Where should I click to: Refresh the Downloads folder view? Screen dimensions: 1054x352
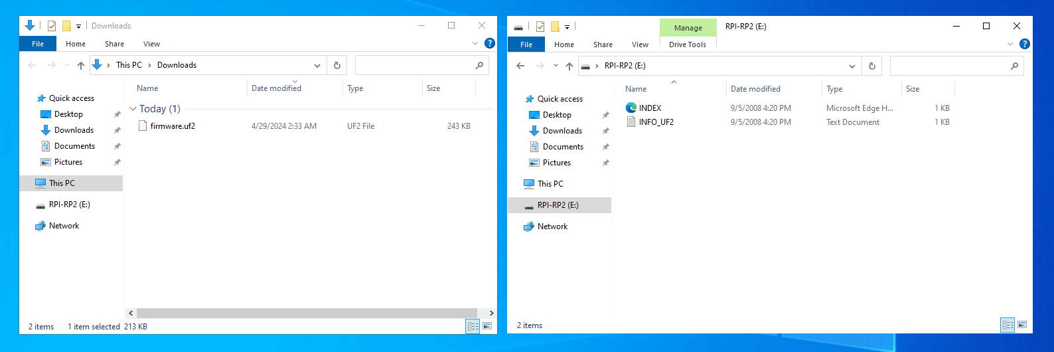tap(337, 65)
